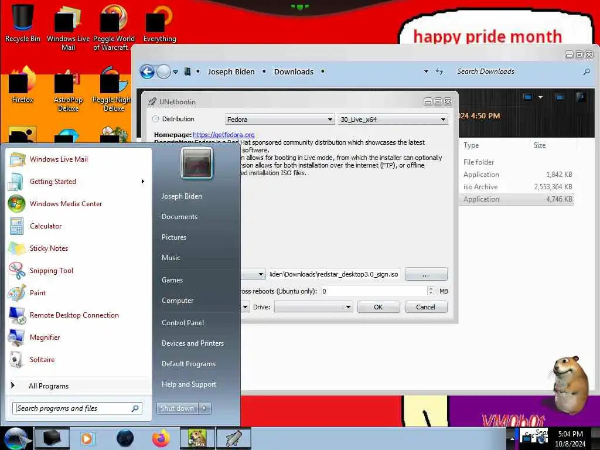Click the persistence space value field
The image size is (600, 450).
(374, 291)
